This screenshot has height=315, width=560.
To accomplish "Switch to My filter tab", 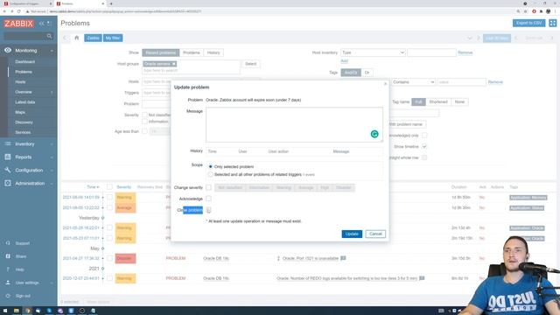I will (x=113, y=38).
